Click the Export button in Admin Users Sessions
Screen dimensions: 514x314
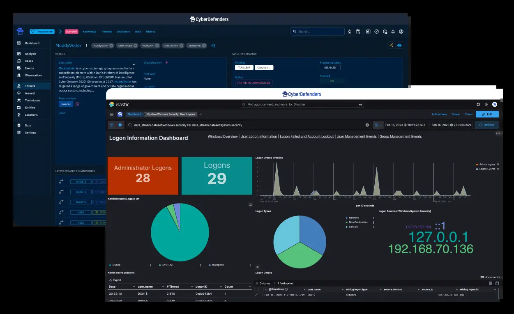[x=115, y=280]
